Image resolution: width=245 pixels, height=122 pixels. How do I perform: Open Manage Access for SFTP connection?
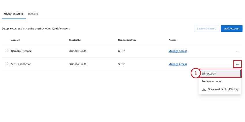[178, 64]
